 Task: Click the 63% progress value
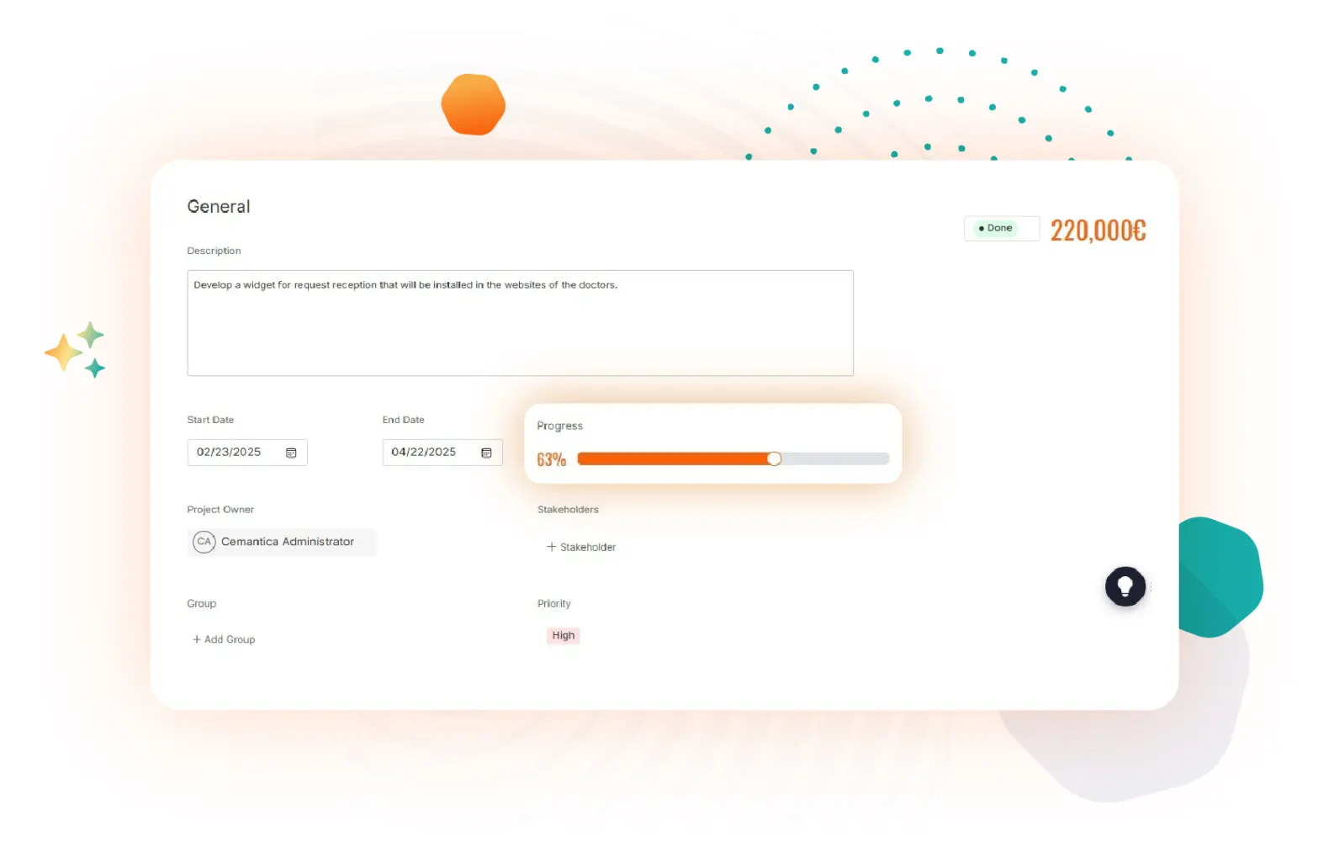coord(552,459)
